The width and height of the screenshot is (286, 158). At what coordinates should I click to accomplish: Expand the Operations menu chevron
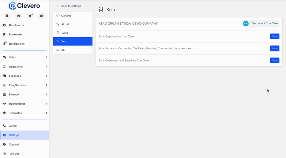coord(46,66)
